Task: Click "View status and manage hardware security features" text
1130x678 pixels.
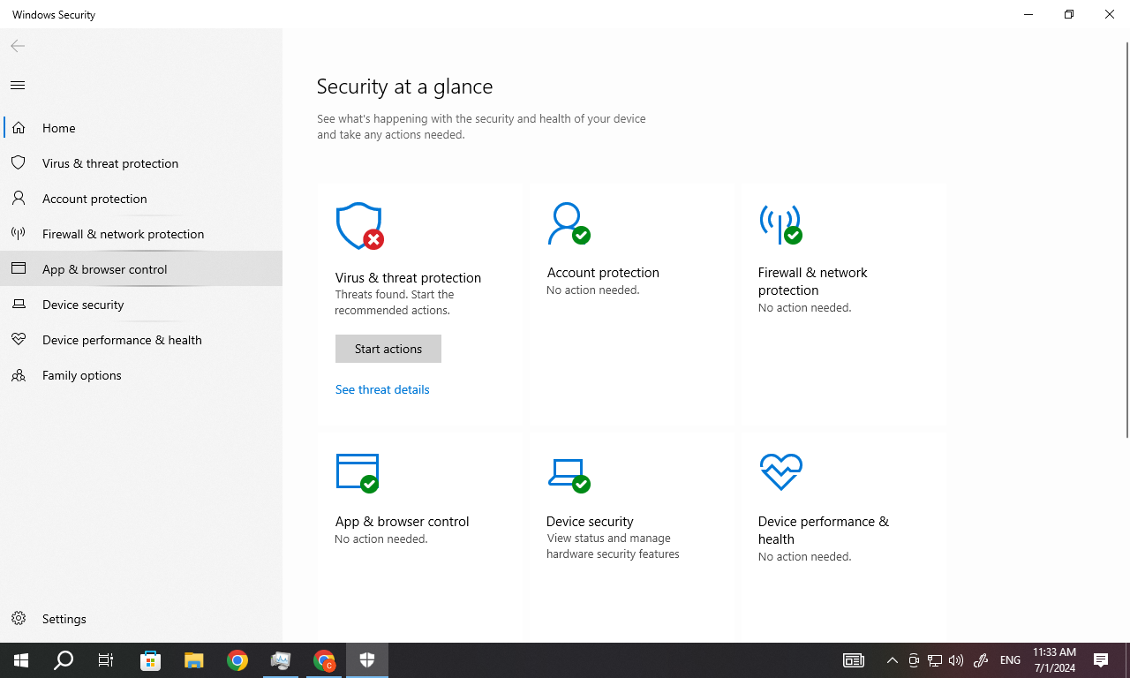Action: click(x=613, y=546)
